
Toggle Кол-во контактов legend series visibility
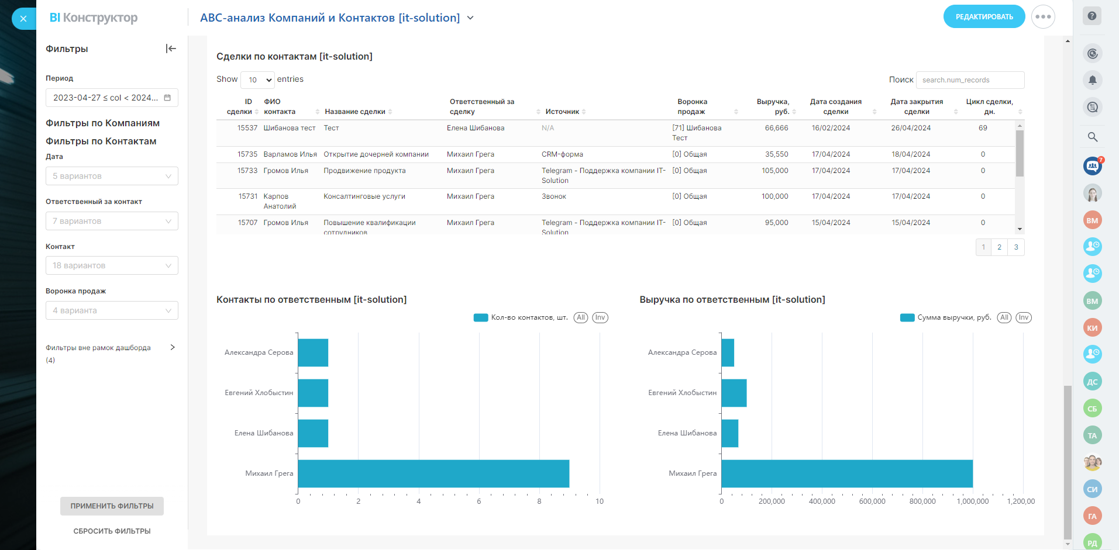[521, 317]
